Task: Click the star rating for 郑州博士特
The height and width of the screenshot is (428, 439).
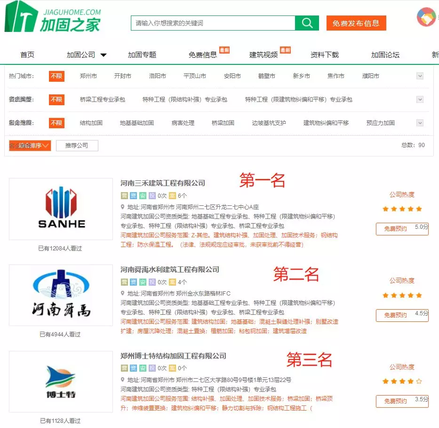Action: (402, 381)
